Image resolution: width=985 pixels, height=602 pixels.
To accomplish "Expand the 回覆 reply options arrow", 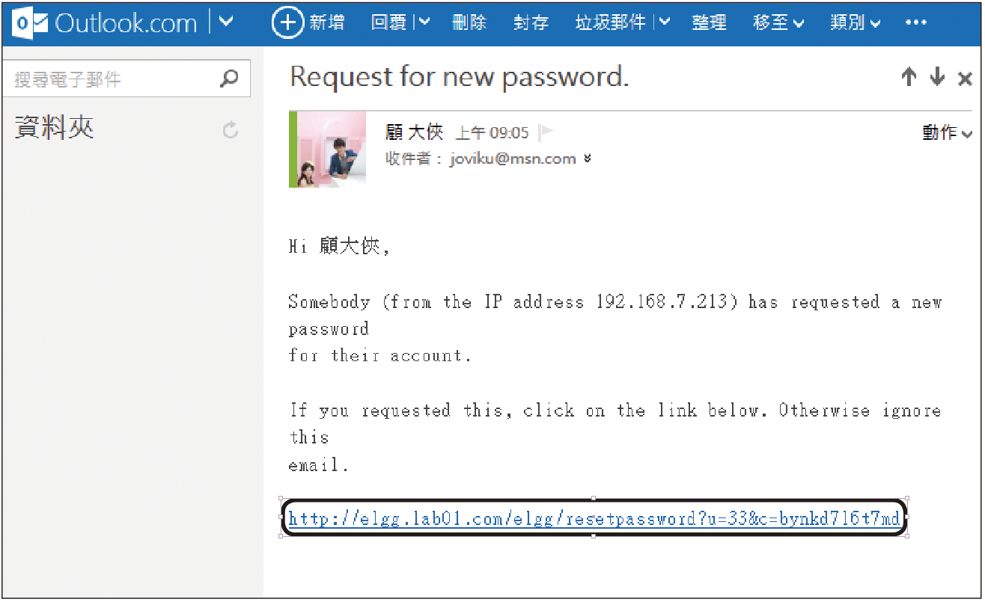I will [x=425, y=22].
